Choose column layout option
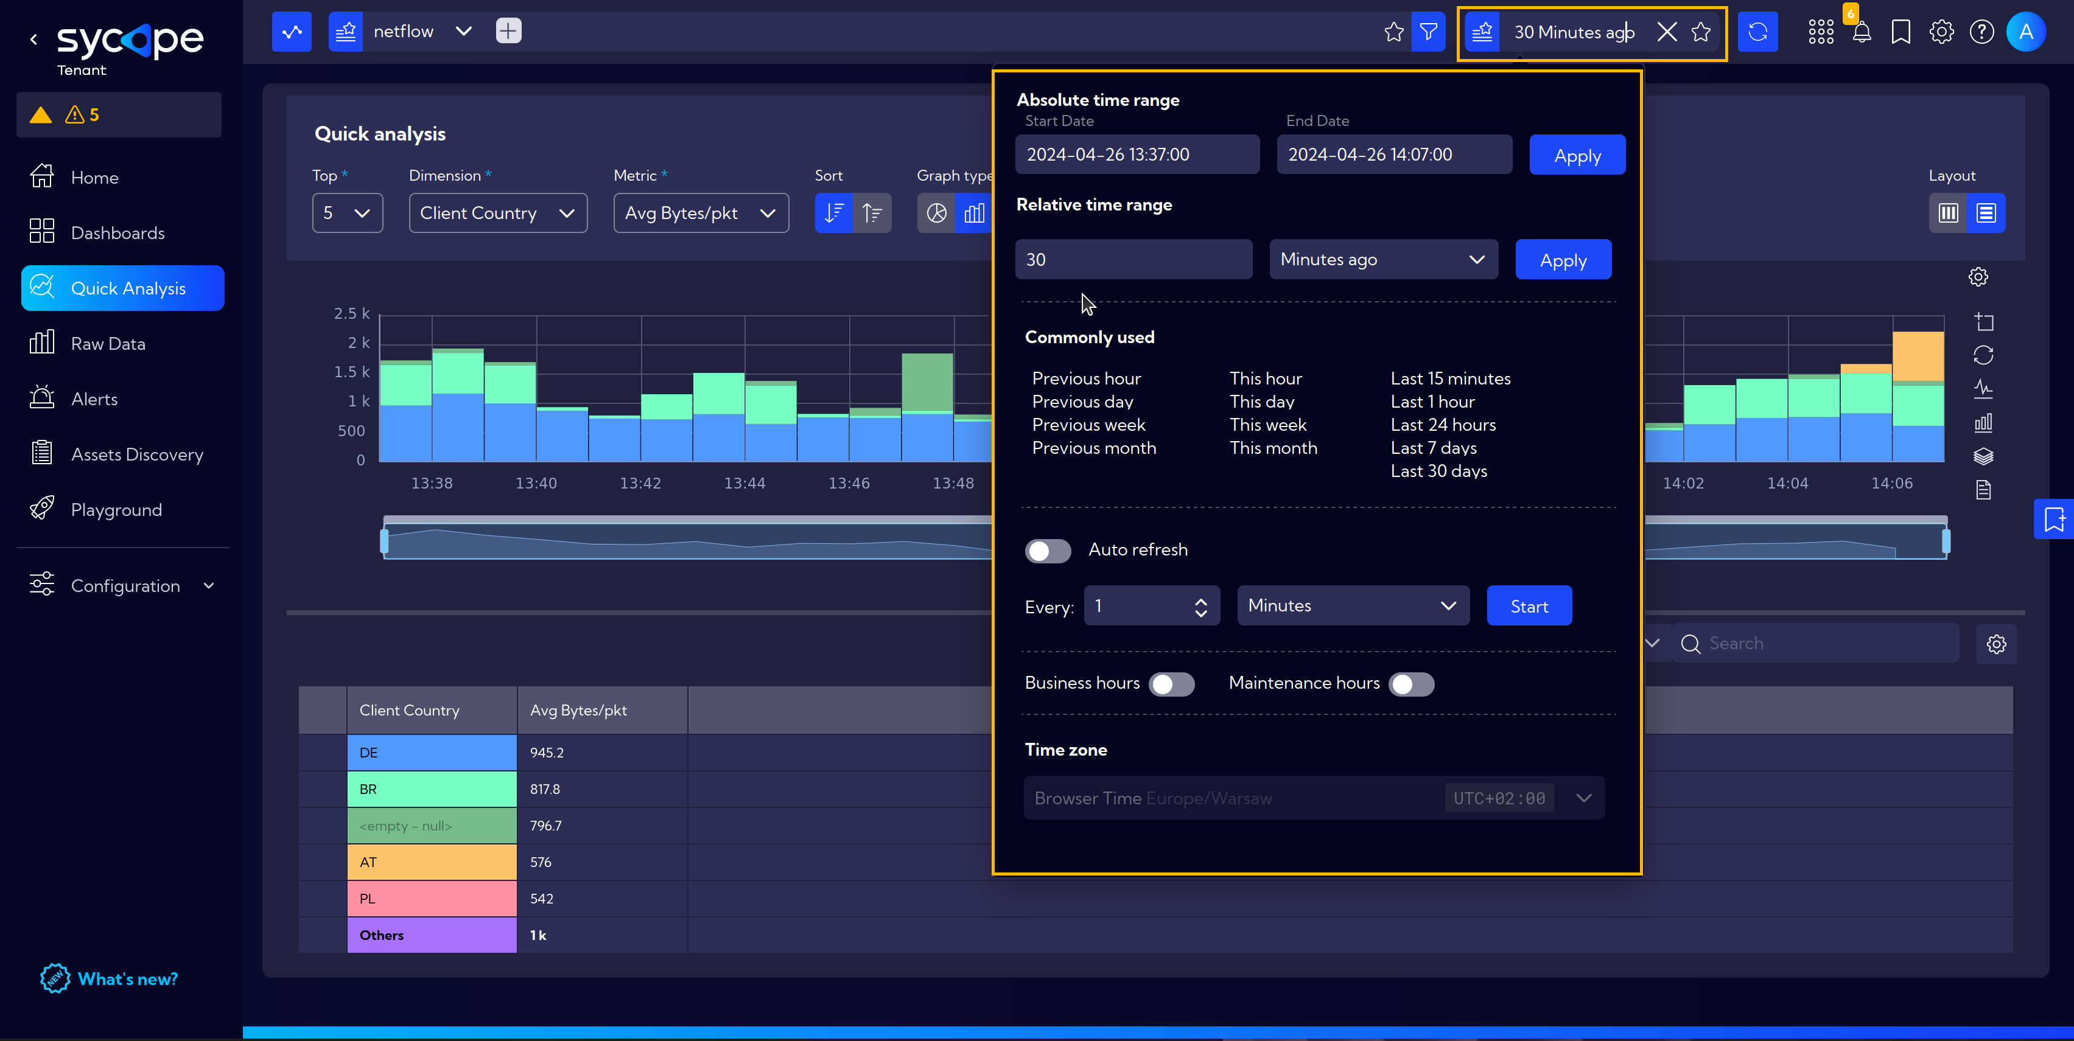This screenshot has height=1041, width=2074. tap(1949, 213)
